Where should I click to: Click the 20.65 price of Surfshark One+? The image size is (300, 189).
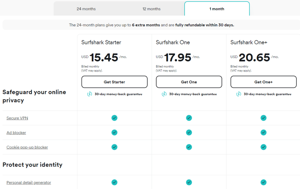click(254, 58)
